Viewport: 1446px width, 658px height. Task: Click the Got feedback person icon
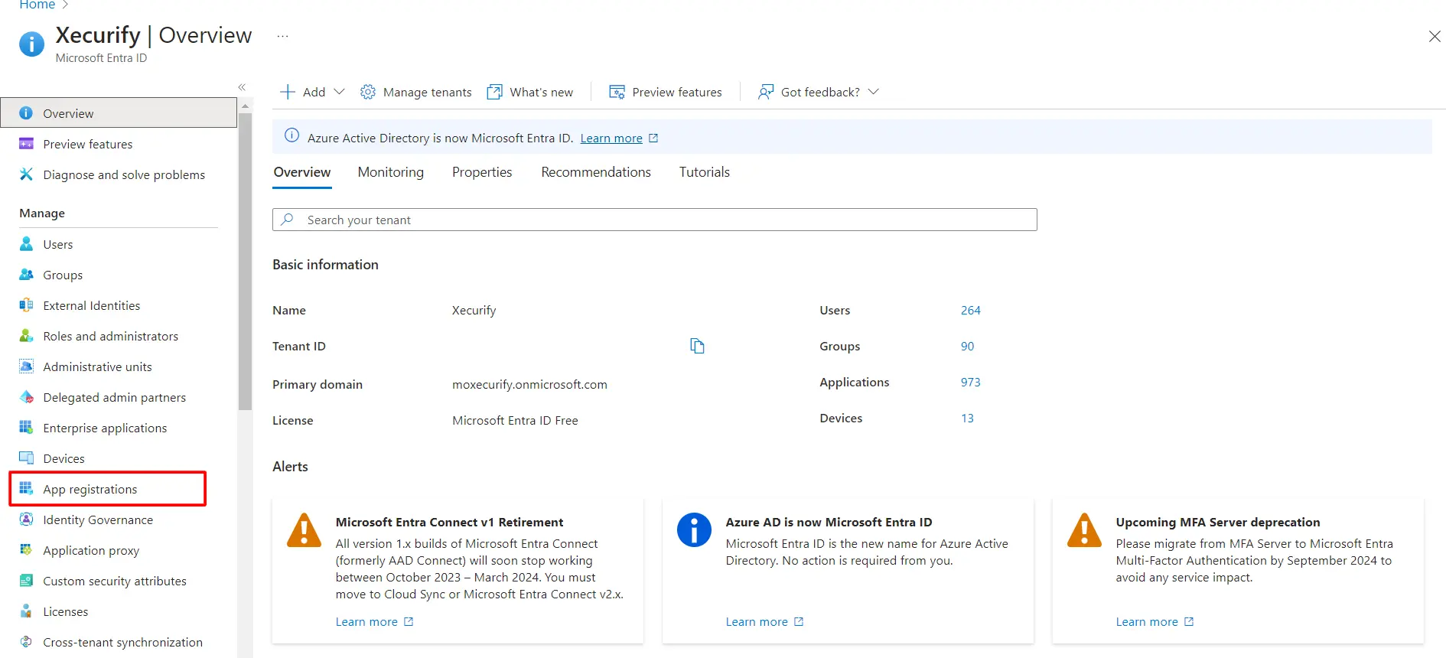point(766,92)
